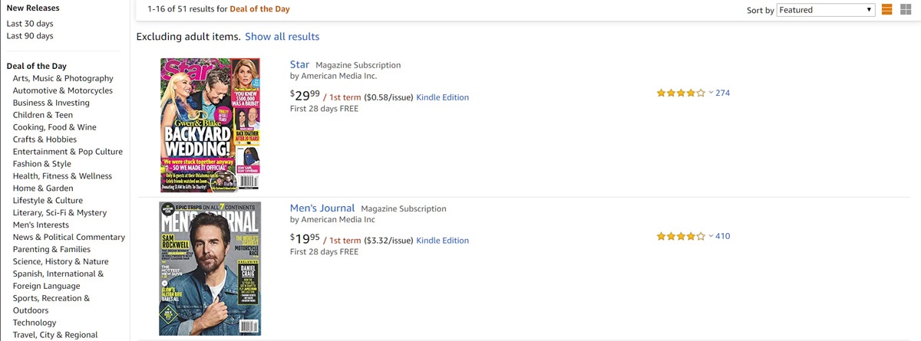This screenshot has height=341, width=921.
Task: Select the Technology category
Action: (x=35, y=323)
